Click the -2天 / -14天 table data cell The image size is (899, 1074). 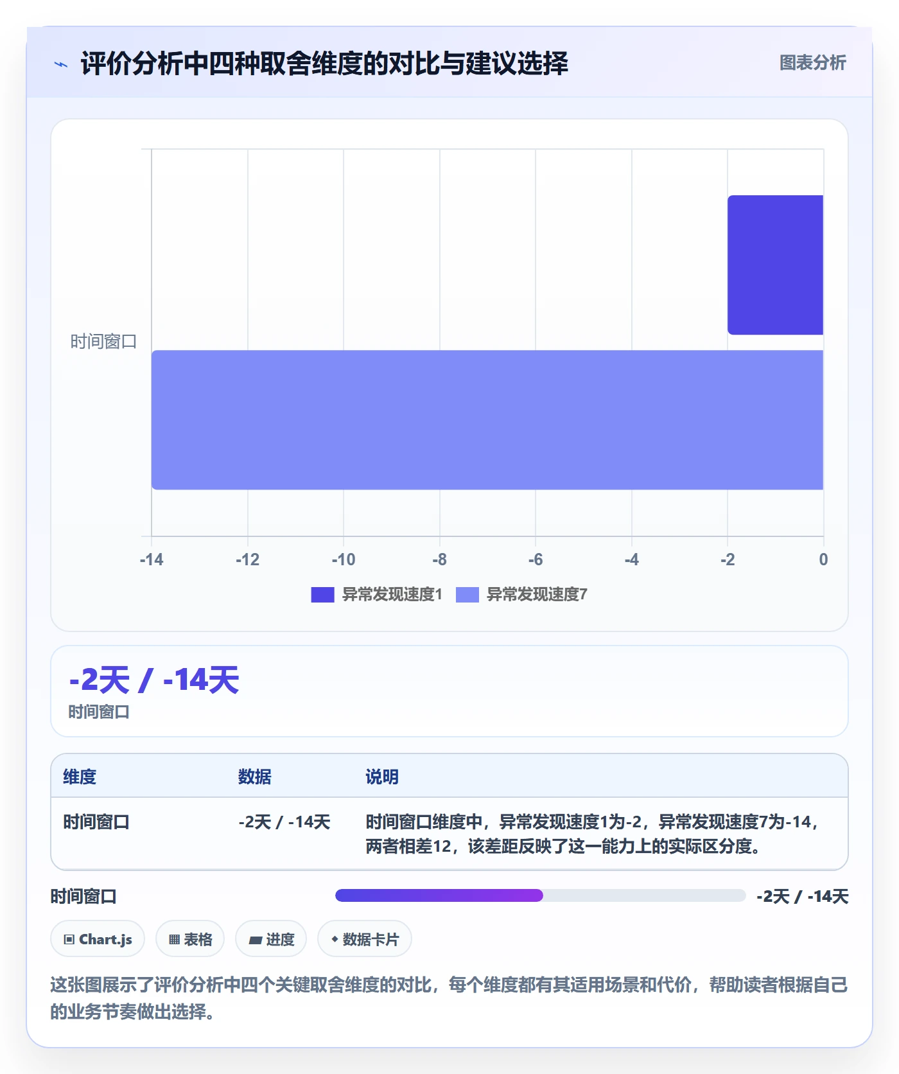[x=284, y=822]
